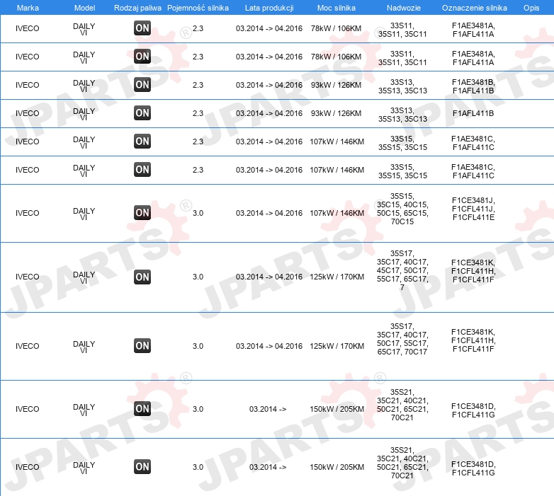Image resolution: width=554 pixels, height=496 pixels.
Task: Click the ON fuel icon in the first 150kW row
Action: (142, 408)
